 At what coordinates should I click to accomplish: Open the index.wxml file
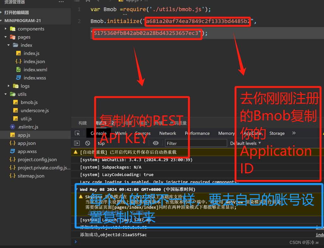[x=35, y=70]
